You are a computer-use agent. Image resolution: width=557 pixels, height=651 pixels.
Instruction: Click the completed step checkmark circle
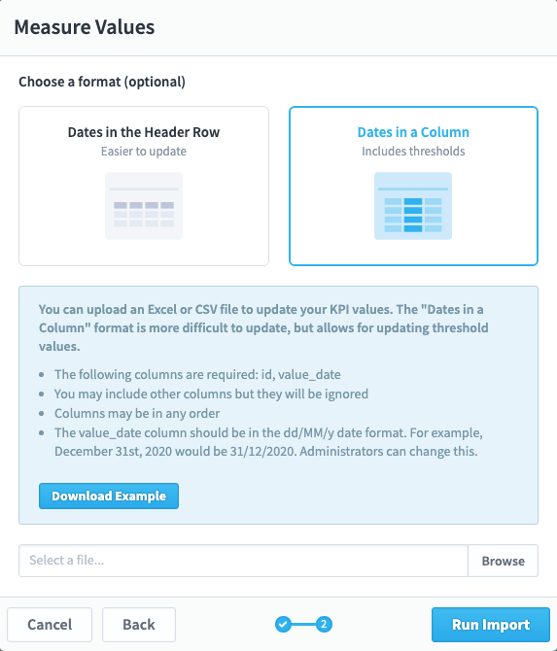pos(283,624)
